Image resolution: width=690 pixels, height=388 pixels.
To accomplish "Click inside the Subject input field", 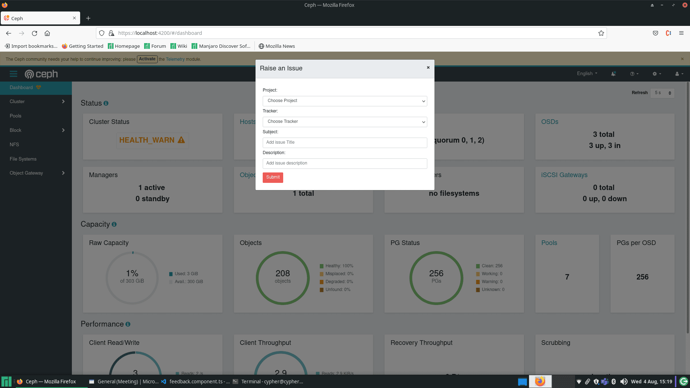I will (x=344, y=143).
